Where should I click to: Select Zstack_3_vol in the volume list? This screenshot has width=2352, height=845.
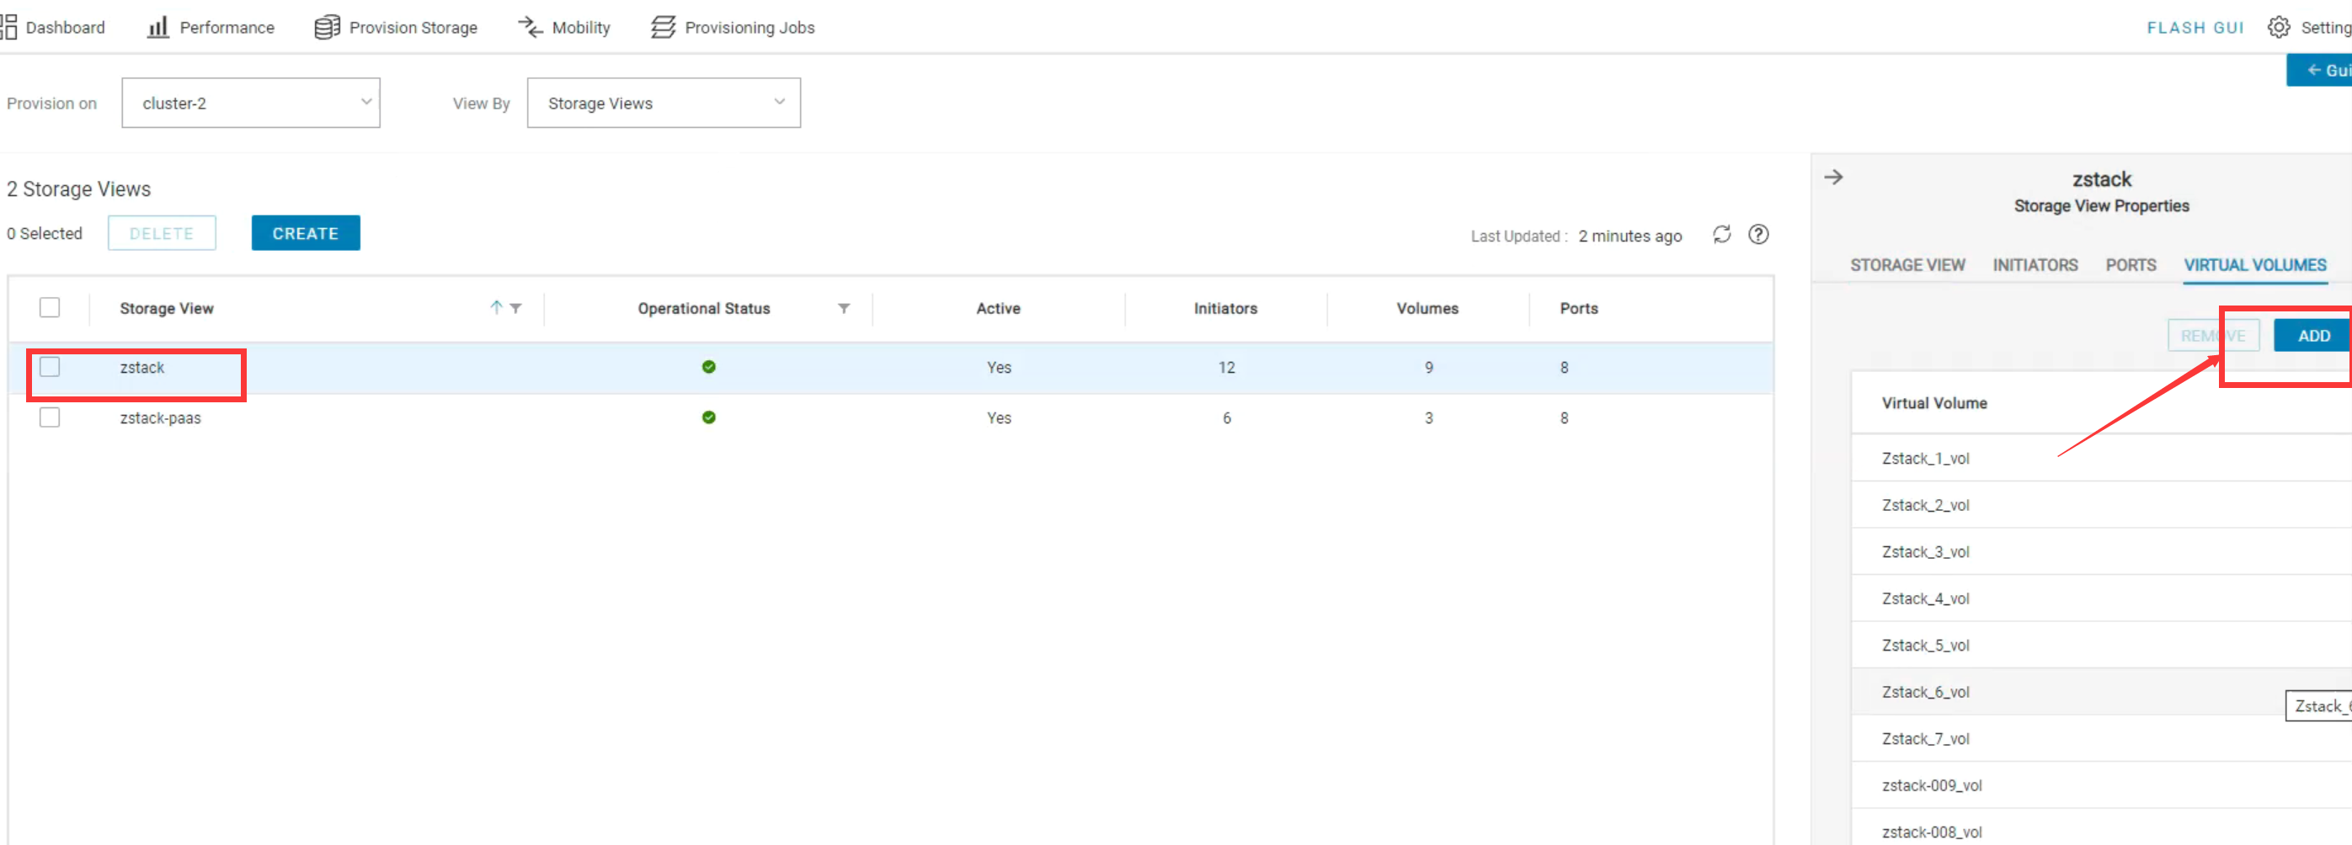1925,552
